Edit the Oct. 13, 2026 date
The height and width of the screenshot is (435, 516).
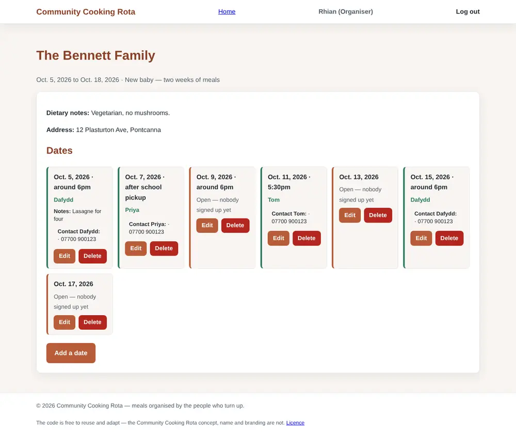[350, 215]
